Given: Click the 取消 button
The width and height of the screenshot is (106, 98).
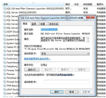Looking at the screenshot, I should tap(72, 92).
